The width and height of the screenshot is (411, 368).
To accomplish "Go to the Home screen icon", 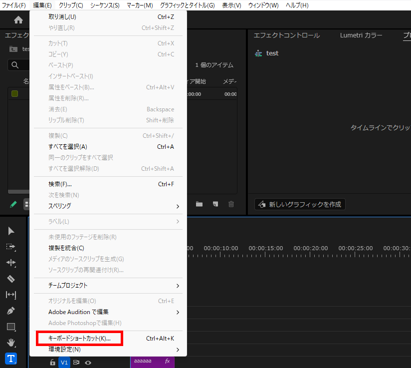I will pos(18,20).
